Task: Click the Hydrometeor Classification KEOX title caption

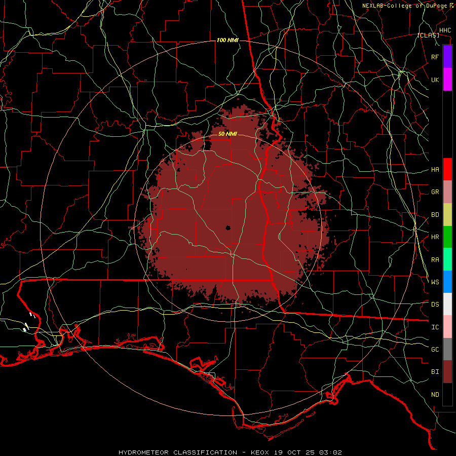Action: click(230, 452)
